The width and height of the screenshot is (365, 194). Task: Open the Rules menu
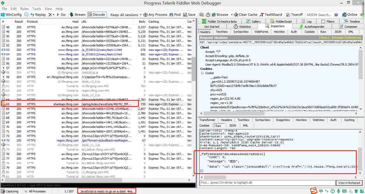pyautogui.click(x=24, y=9)
